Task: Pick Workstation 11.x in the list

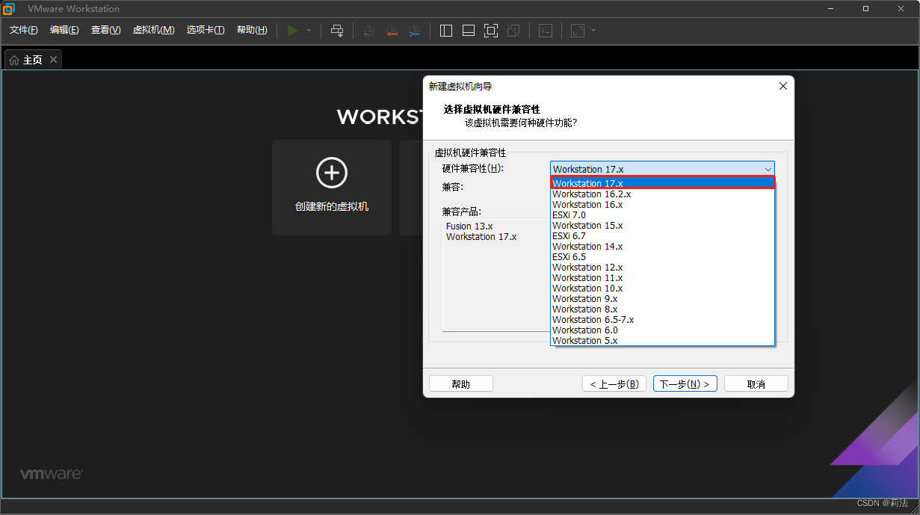Action: pos(662,277)
